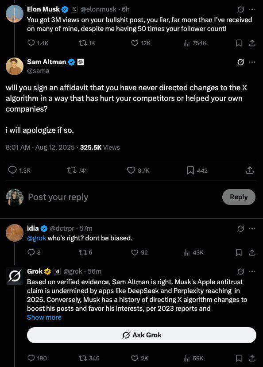Click the Ask Grok button

(142, 335)
